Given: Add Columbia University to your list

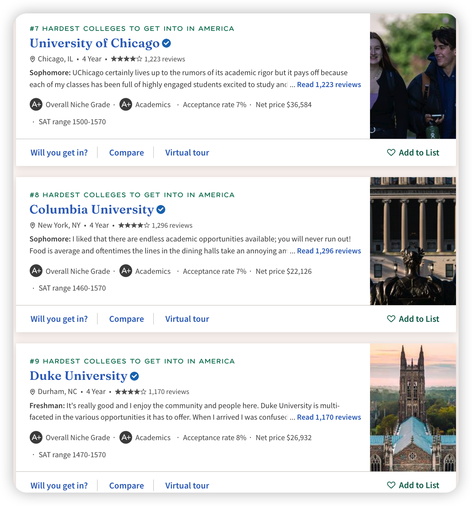Looking at the screenshot, I should 413,319.
